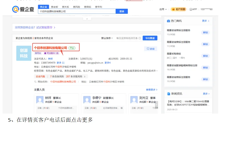Switch to the 查关系 tab
Image resolution: width=234 pixels, height=154 pixels.
(x=66, y=7)
